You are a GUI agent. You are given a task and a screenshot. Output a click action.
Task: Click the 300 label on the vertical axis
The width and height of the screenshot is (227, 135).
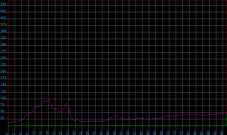pos(3,44)
